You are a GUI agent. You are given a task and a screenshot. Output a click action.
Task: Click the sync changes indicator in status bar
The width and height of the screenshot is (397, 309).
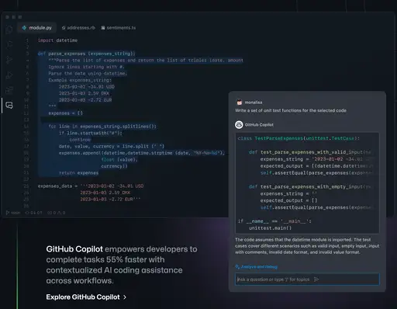33,213
